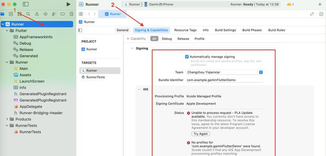The height and width of the screenshot is (156, 326).
Task: Open the Generated config file
Action: (x=25, y=56)
